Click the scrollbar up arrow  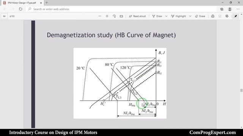point(241,14)
